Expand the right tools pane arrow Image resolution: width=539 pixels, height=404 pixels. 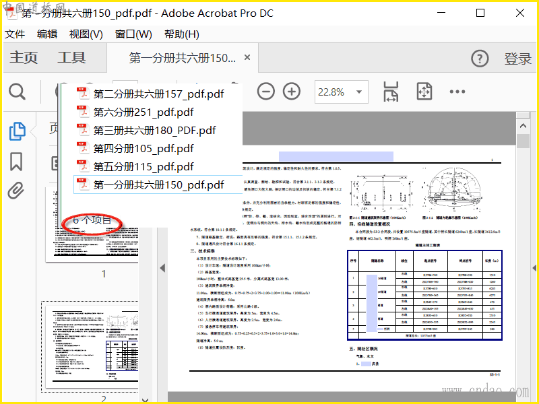(534, 267)
